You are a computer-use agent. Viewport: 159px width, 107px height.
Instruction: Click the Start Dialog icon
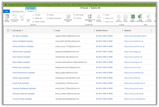(125, 17)
